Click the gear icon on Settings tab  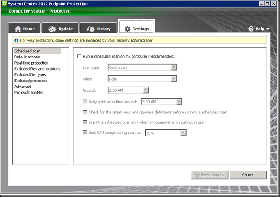(127, 29)
